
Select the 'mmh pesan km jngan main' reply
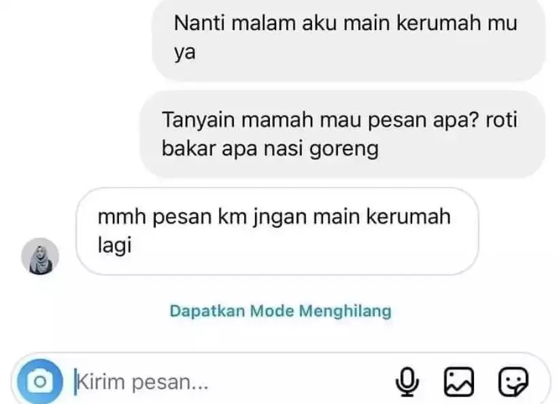click(x=277, y=231)
